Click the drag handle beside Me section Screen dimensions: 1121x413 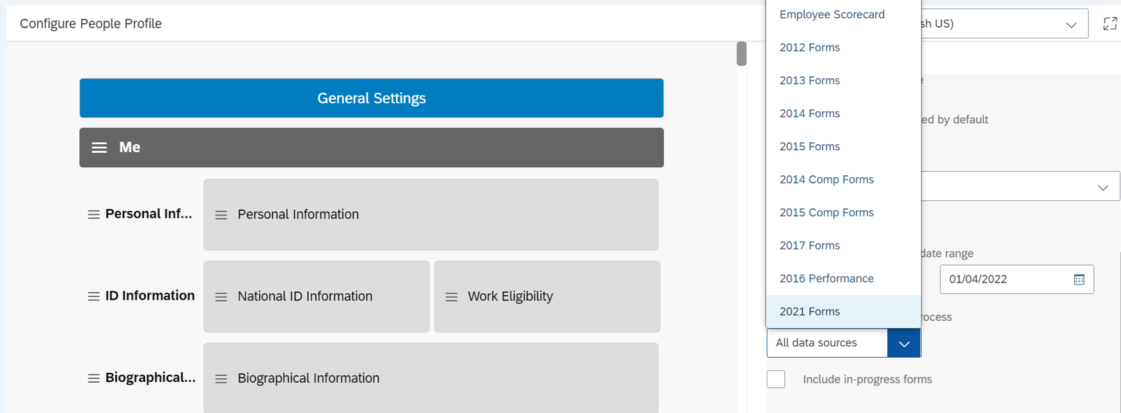(x=99, y=148)
